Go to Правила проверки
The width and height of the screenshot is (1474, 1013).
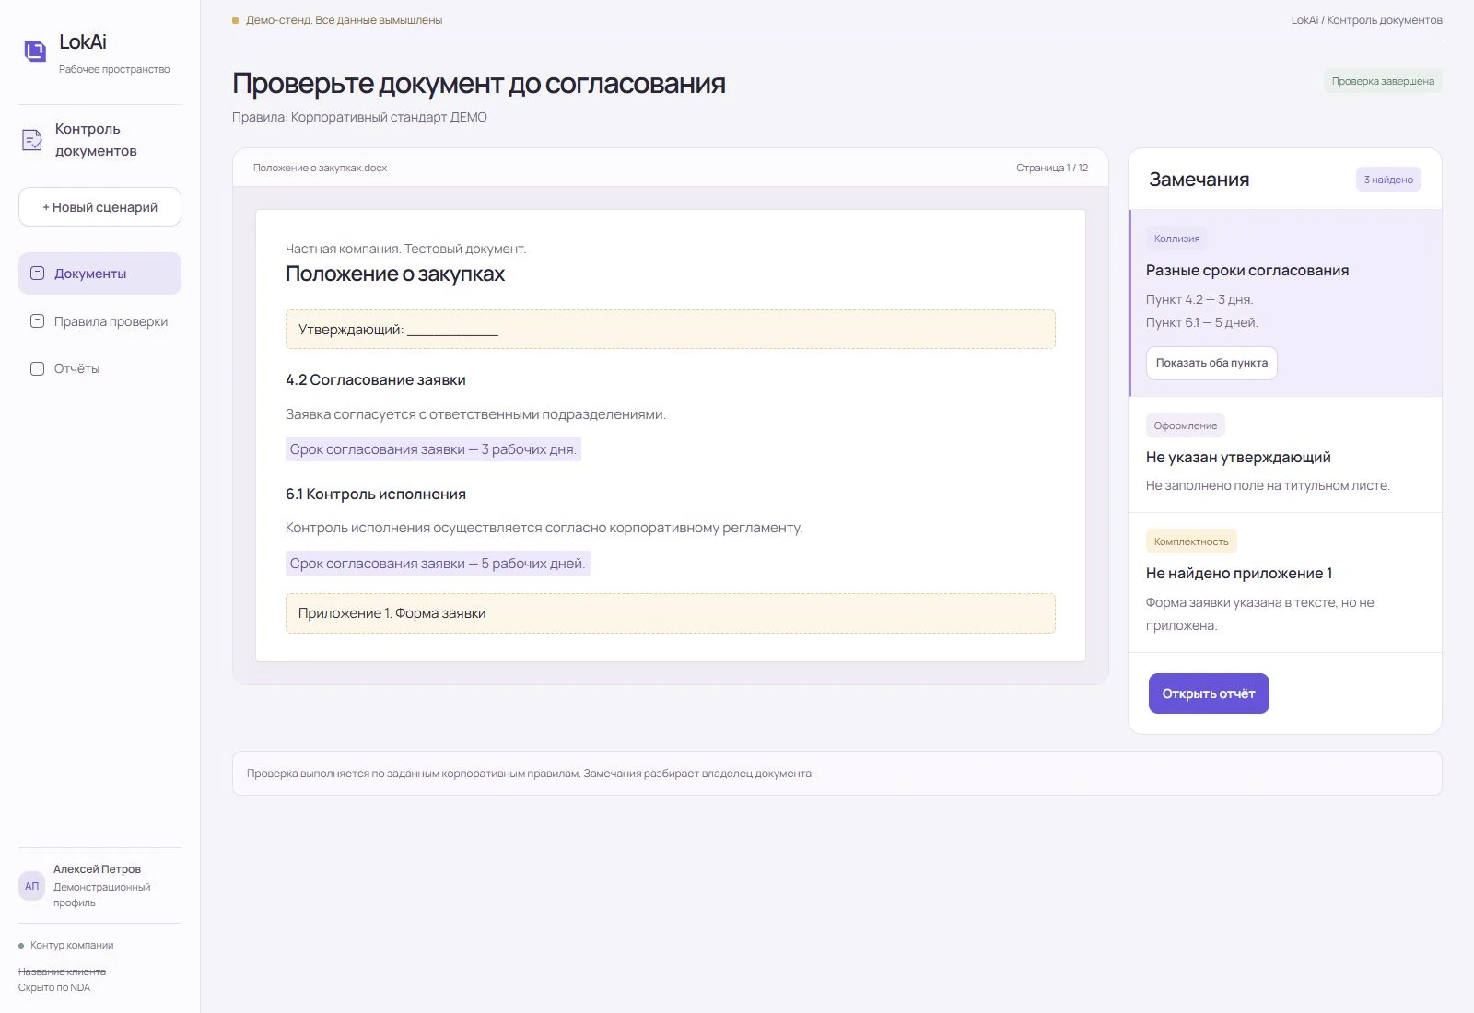99,321
